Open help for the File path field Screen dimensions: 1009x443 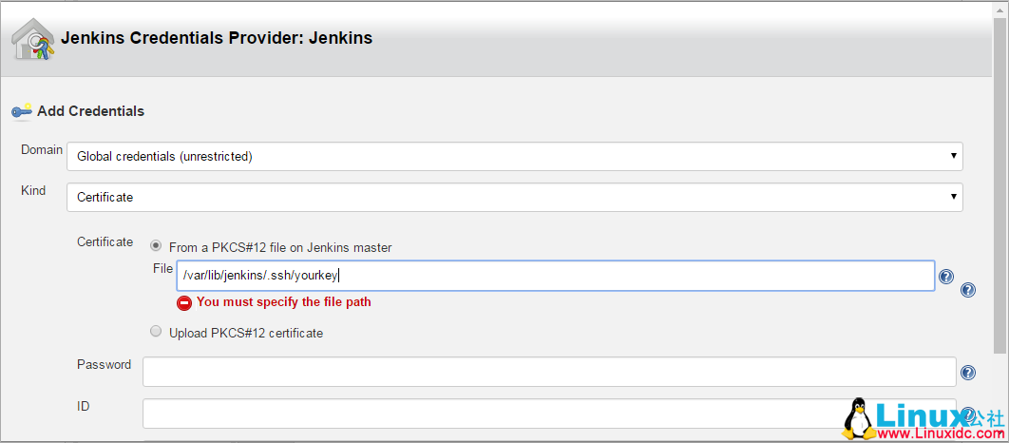(946, 277)
